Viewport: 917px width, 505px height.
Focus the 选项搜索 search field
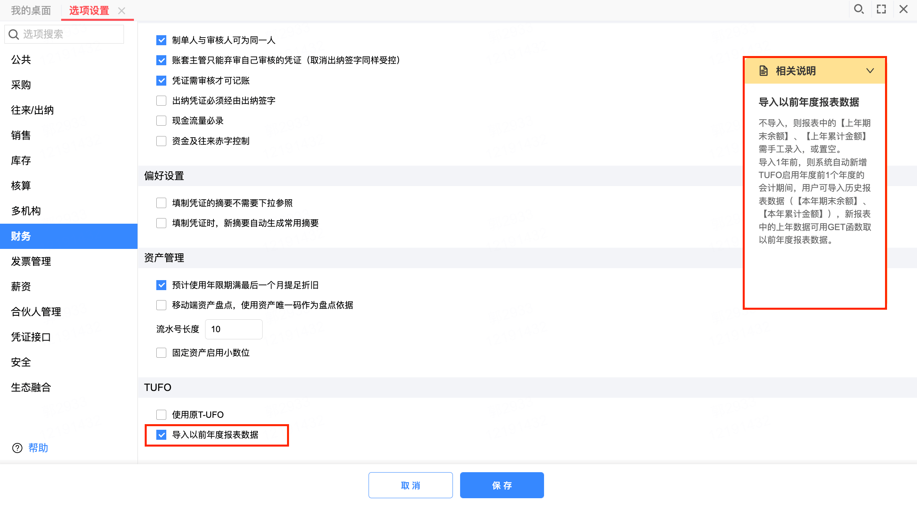64,34
